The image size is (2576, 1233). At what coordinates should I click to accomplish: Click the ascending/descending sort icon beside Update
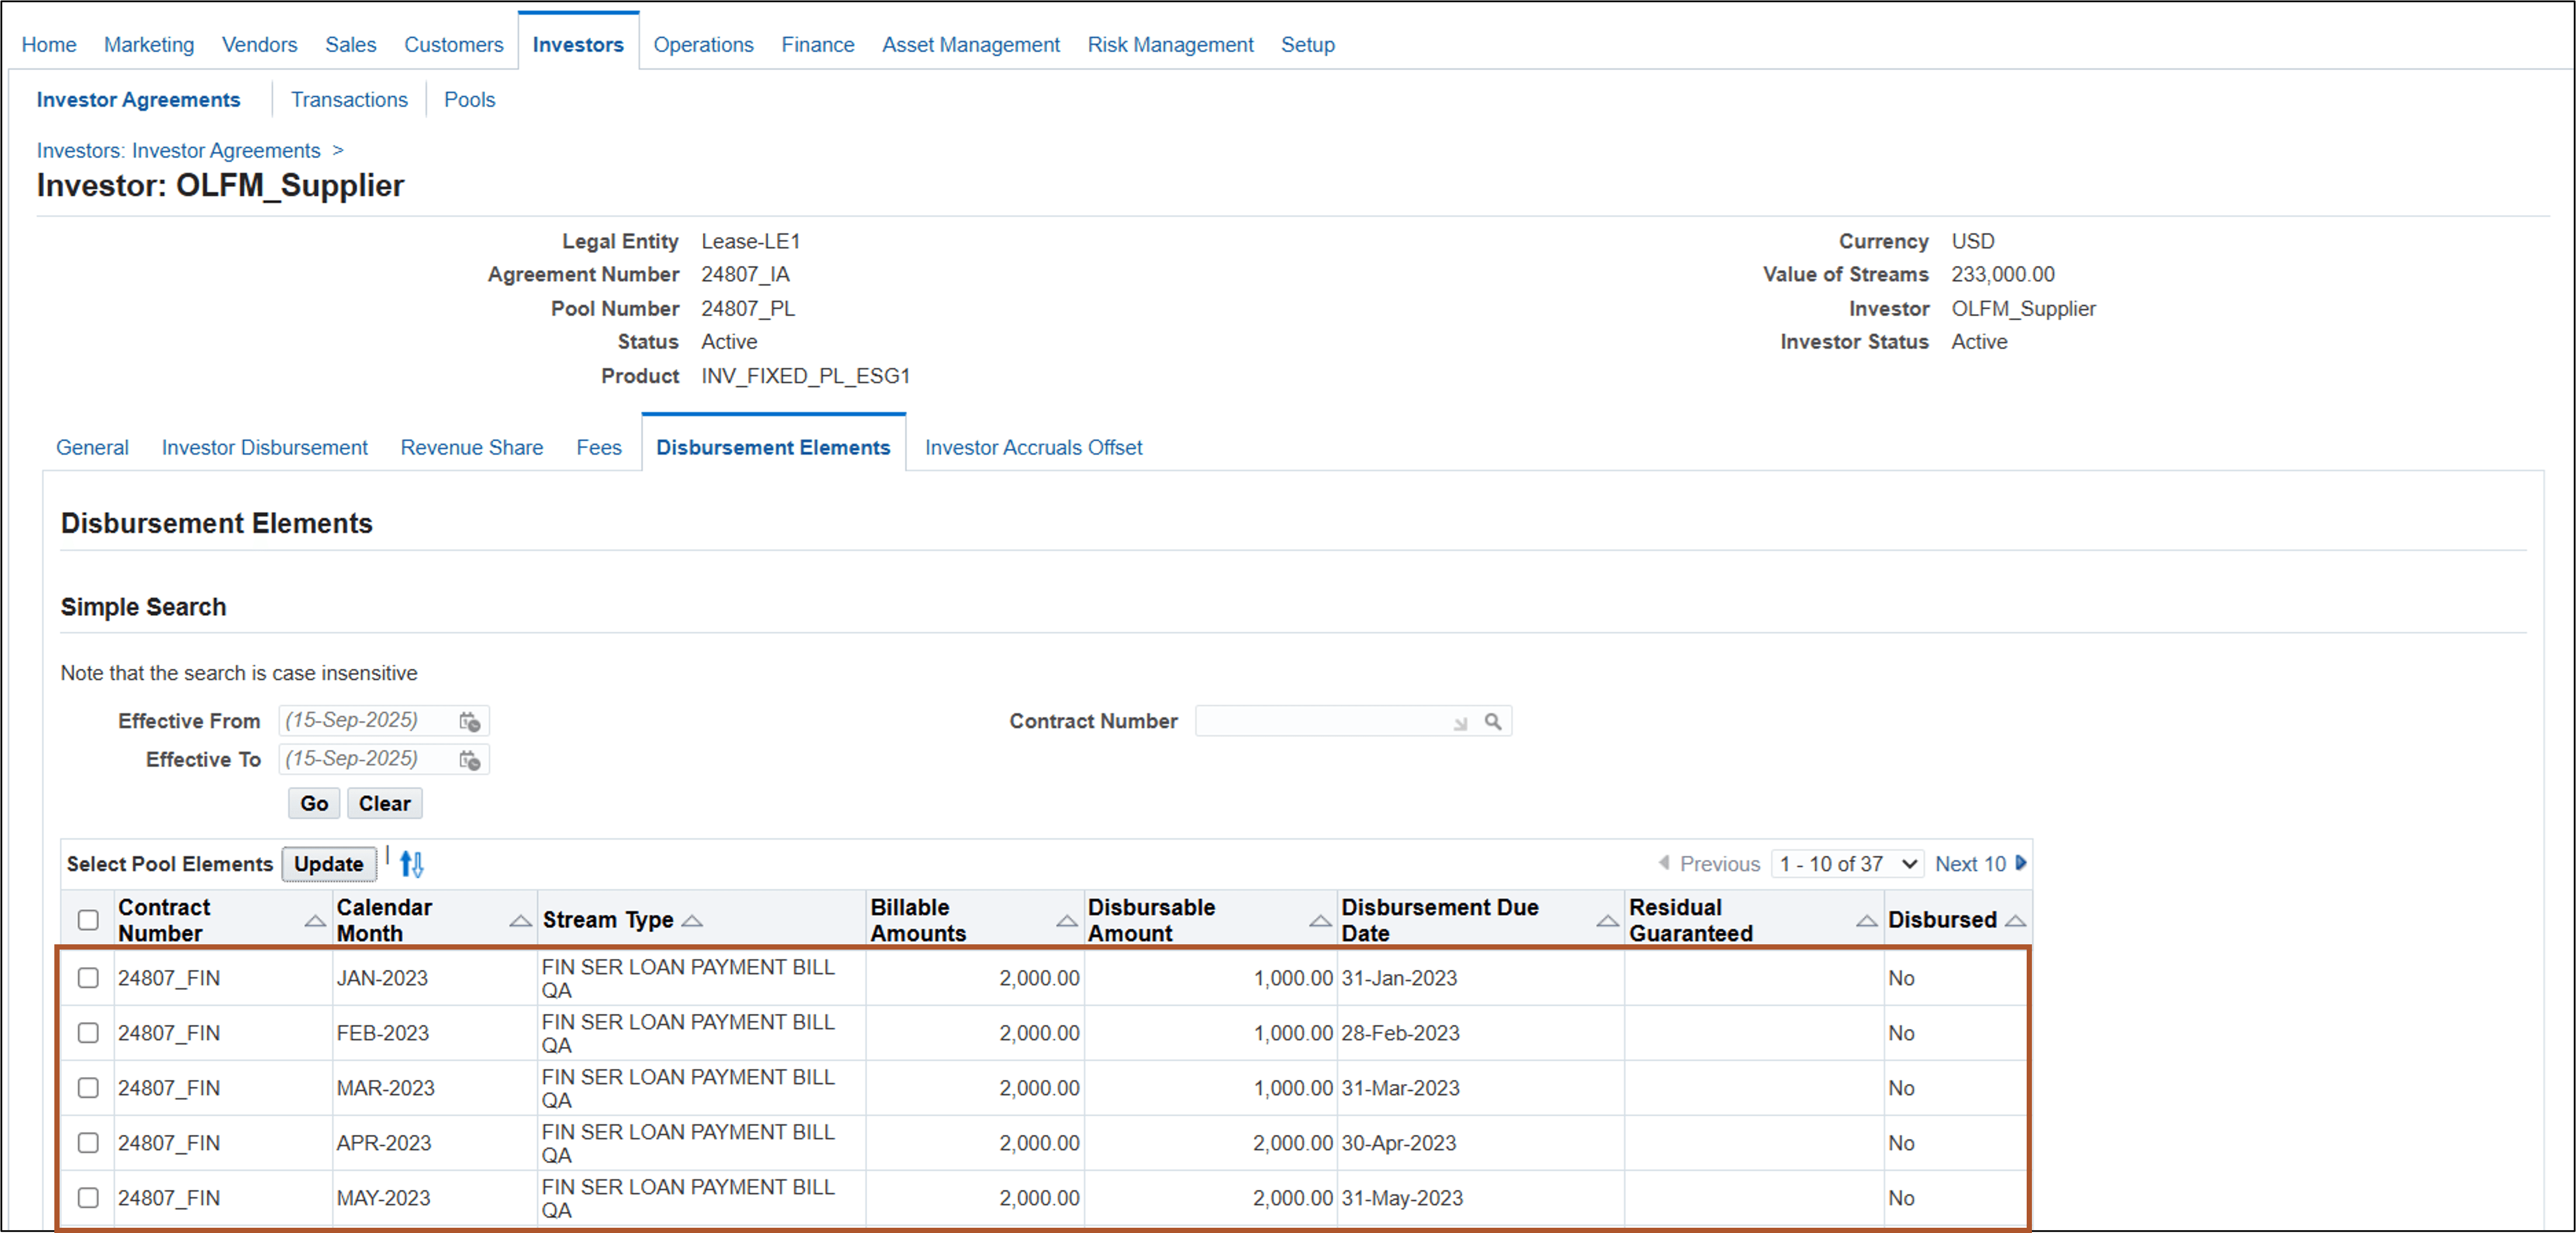[410, 863]
